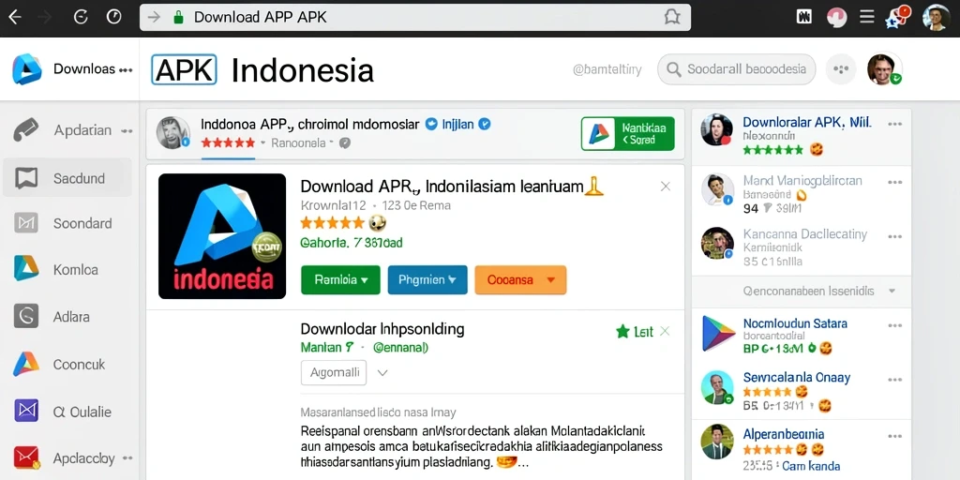960x480 pixels.
Task: Open the dots menu beside Apdarian
Action: 127,130
